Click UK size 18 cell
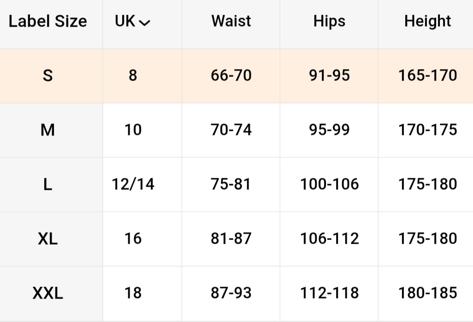The height and width of the screenshot is (322, 473). (133, 293)
